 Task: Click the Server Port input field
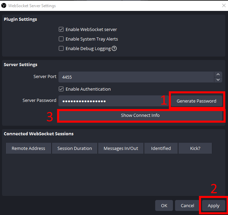[136, 77]
